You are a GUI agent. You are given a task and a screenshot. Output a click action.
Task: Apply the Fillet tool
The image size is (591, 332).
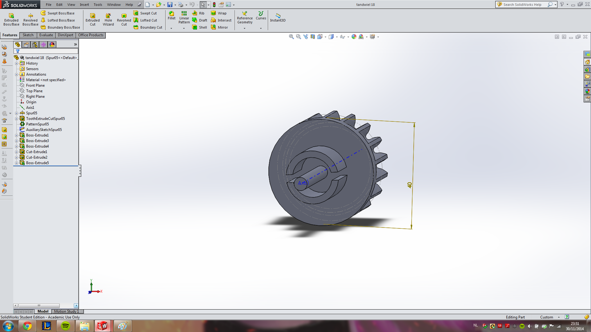(171, 16)
